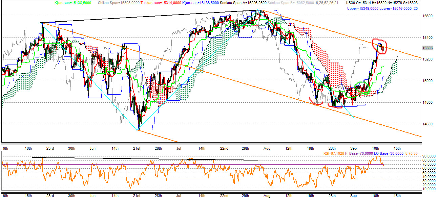Click the red circle annotation at the recent high

tap(379, 46)
